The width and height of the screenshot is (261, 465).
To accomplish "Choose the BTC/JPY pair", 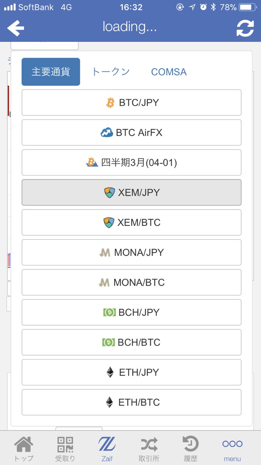I will tap(131, 103).
